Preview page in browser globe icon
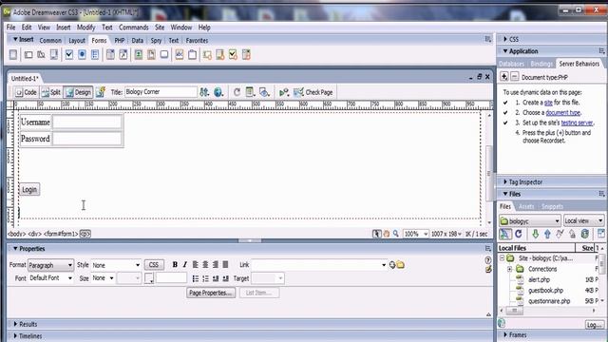Screen dimensions: 608x342 (x=218, y=92)
